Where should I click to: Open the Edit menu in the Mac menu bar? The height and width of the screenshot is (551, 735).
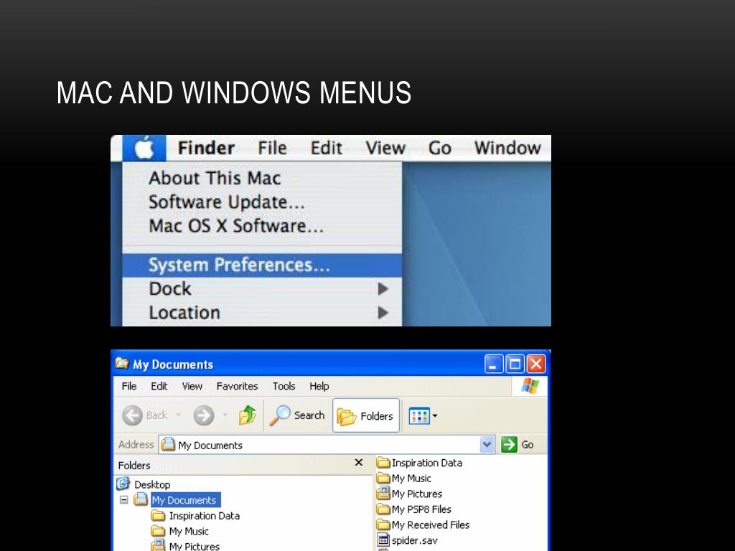[x=327, y=148]
